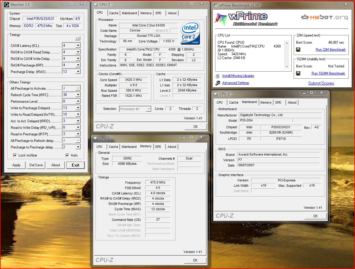The height and width of the screenshot is (269, 355).
Task: Switch to Memory tab in top CPU-Z window
Action: pos(146,13)
